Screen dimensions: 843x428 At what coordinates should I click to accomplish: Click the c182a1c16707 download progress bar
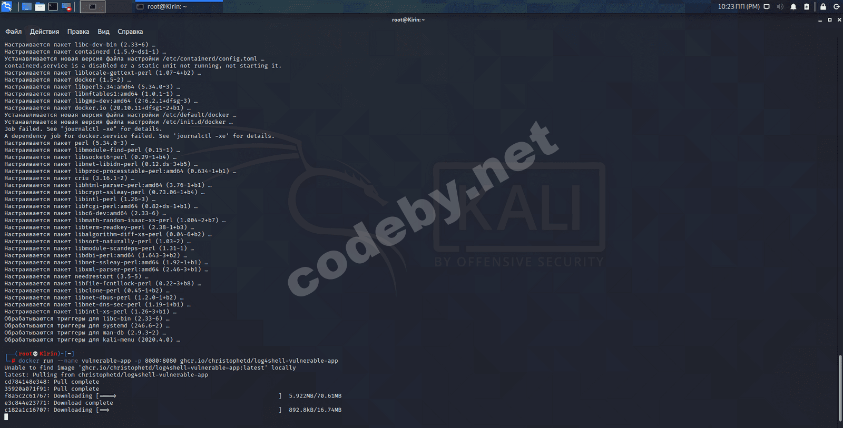pos(189,410)
